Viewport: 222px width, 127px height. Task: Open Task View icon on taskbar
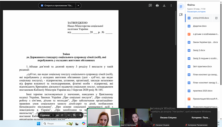[x=77, y=124]
